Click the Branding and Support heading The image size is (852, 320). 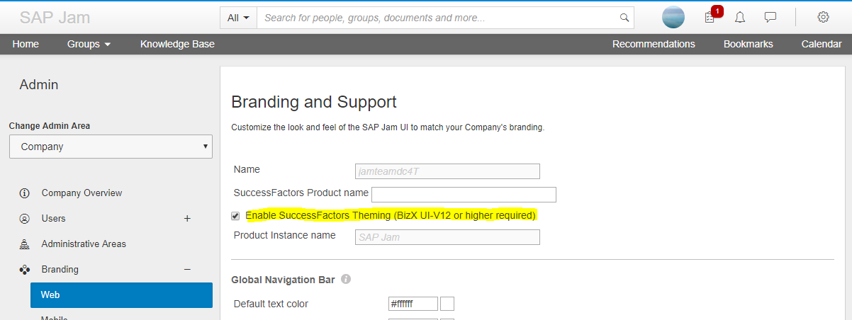[x=314, y=102]
